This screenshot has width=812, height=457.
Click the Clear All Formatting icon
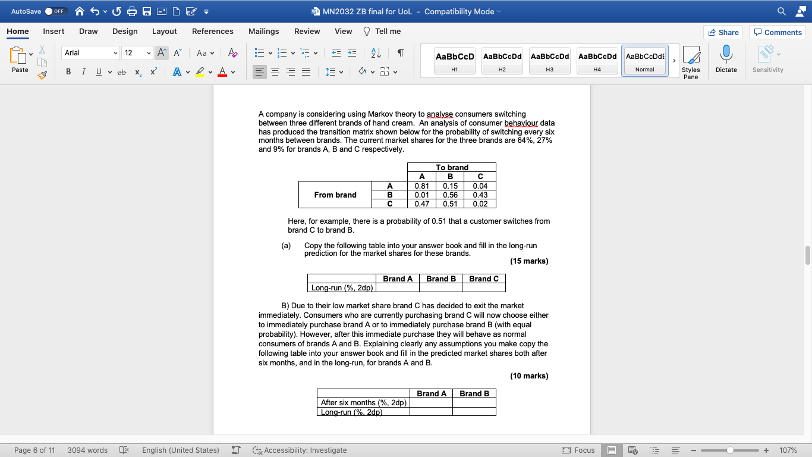tap(232, 52)
